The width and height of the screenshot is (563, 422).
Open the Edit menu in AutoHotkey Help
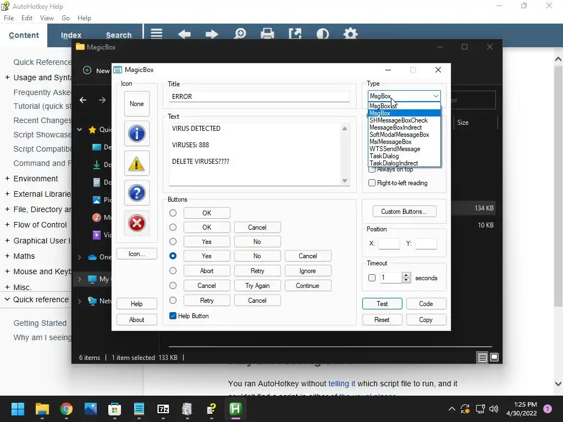(x=27, y=18)
